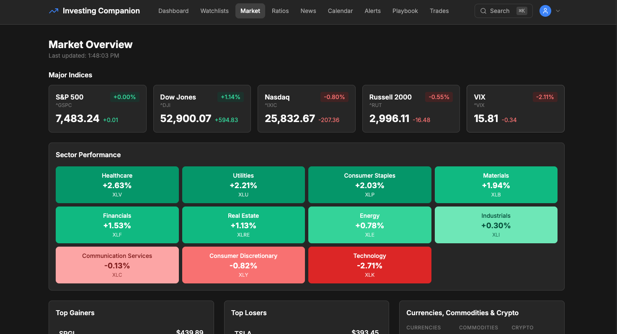Click the VIX -2.11% badge
Image resolution: width=617 pixels, height=334 pixels.
point(545,97)
